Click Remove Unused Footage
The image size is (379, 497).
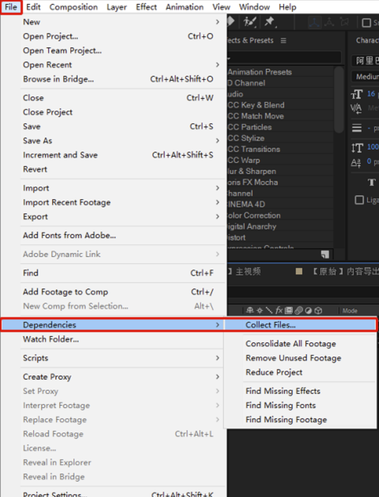tap(293, 358)
